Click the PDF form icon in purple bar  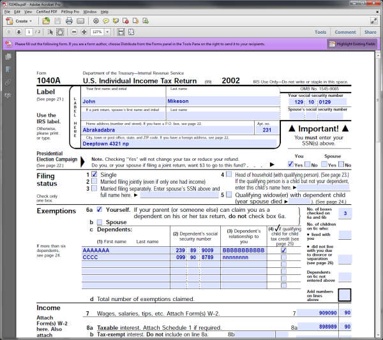pos(8,44)
